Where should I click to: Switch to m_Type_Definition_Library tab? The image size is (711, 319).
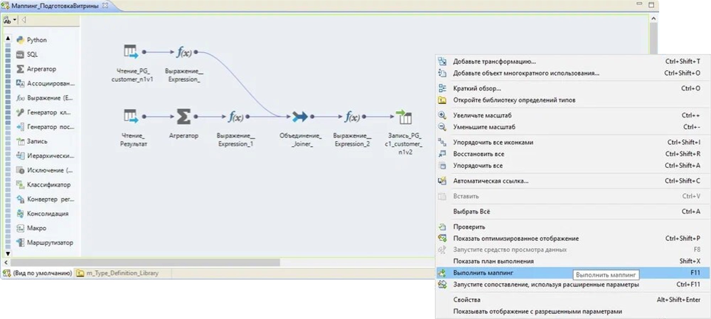click(122, 273)
